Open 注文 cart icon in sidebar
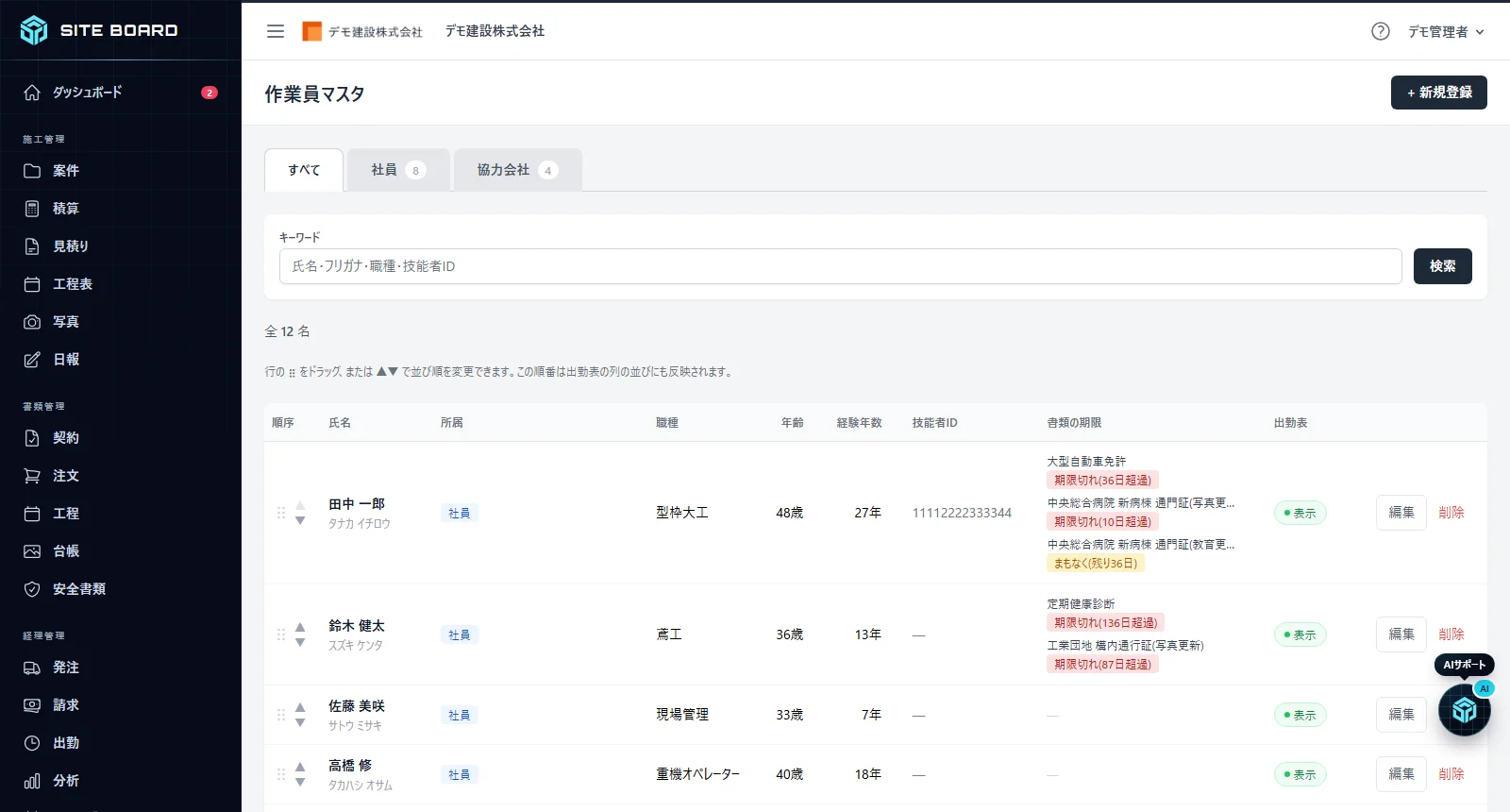 coord(32,476)
